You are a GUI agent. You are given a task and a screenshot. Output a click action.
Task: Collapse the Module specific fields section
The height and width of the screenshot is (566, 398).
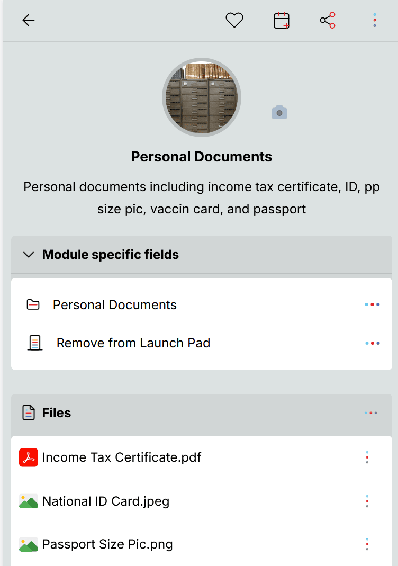(29, 255)
